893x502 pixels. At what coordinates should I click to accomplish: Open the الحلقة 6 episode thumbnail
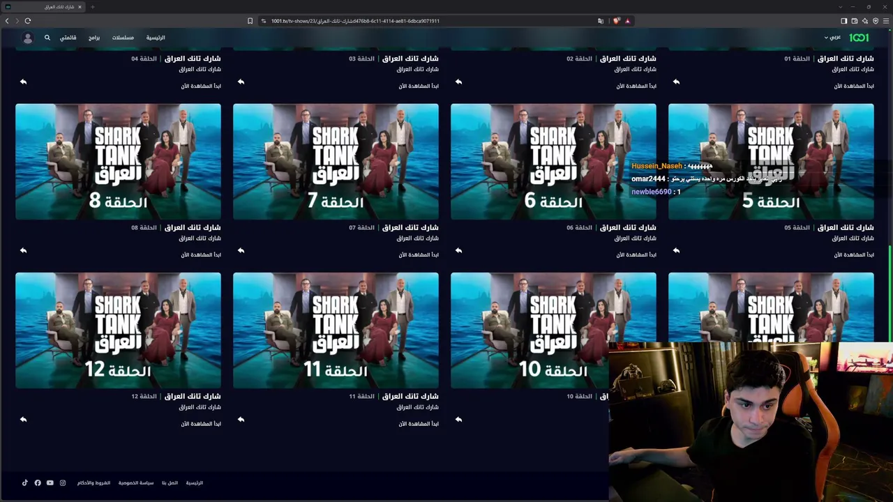[x=553, y=162]
